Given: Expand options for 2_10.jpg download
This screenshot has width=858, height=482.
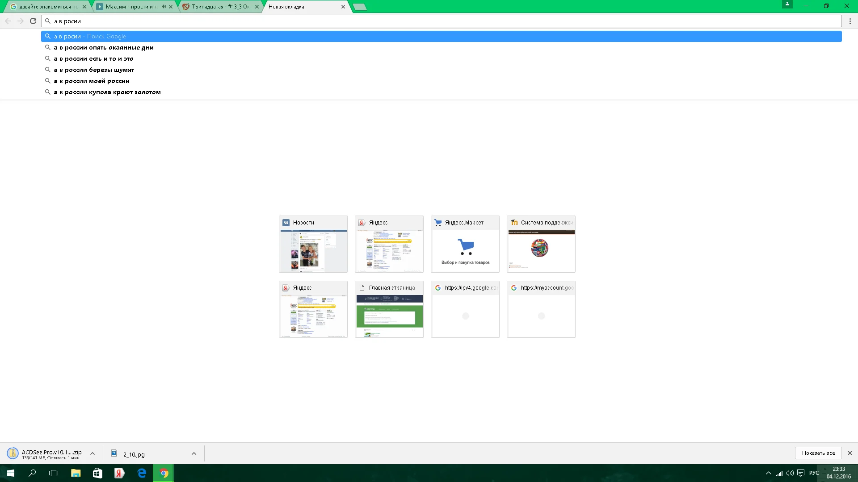Looking at the screenshot, I should pyautogui.click(x=194, y=453).
